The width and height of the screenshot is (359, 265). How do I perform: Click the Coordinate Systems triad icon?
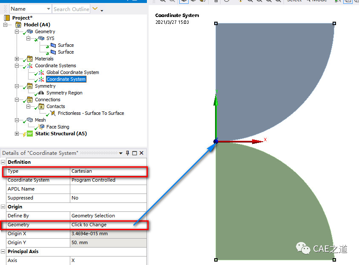click(x=30, y=66)
